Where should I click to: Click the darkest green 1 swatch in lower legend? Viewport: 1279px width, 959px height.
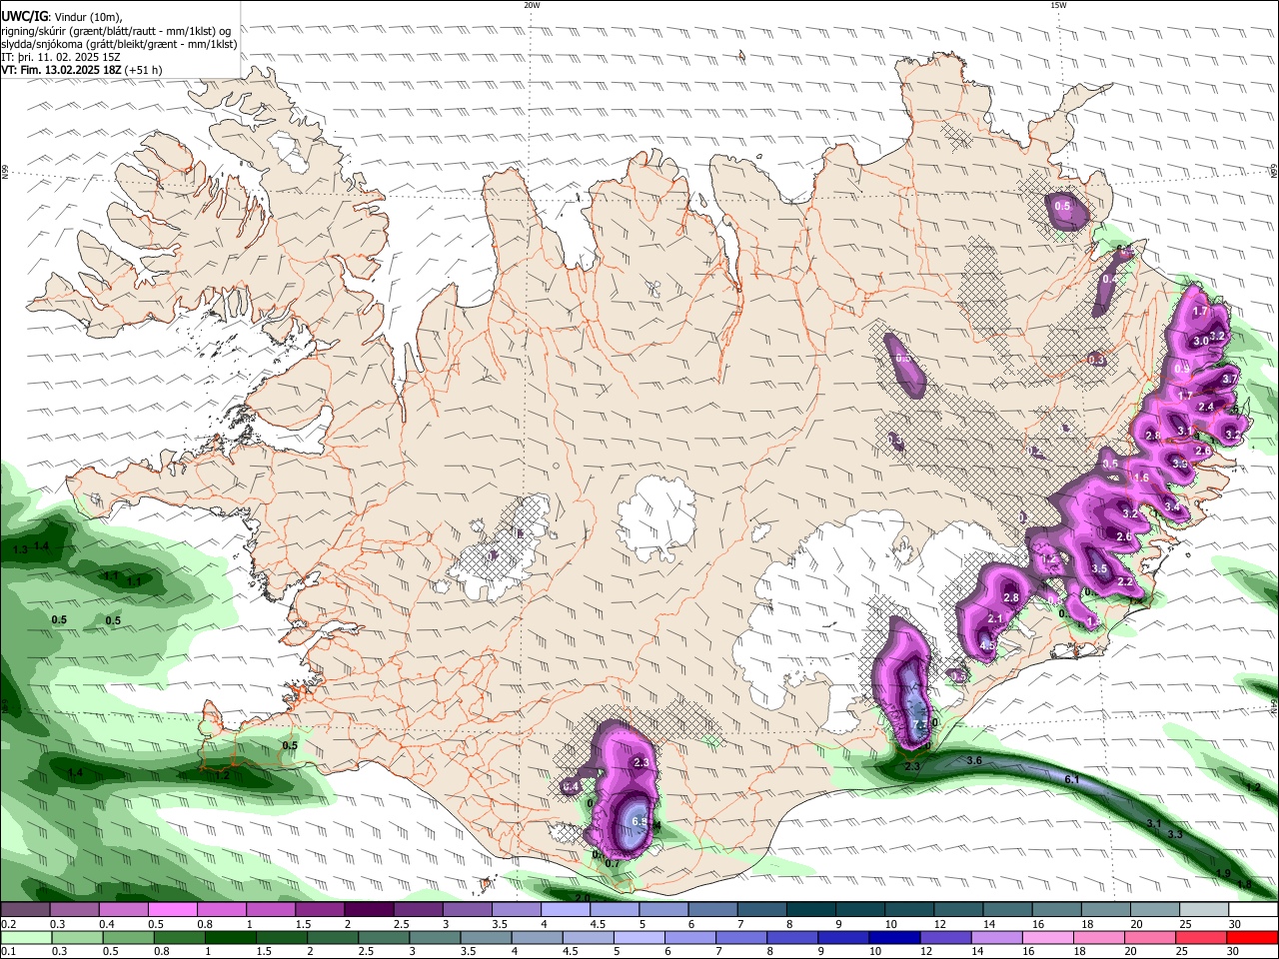click(230, 937)
